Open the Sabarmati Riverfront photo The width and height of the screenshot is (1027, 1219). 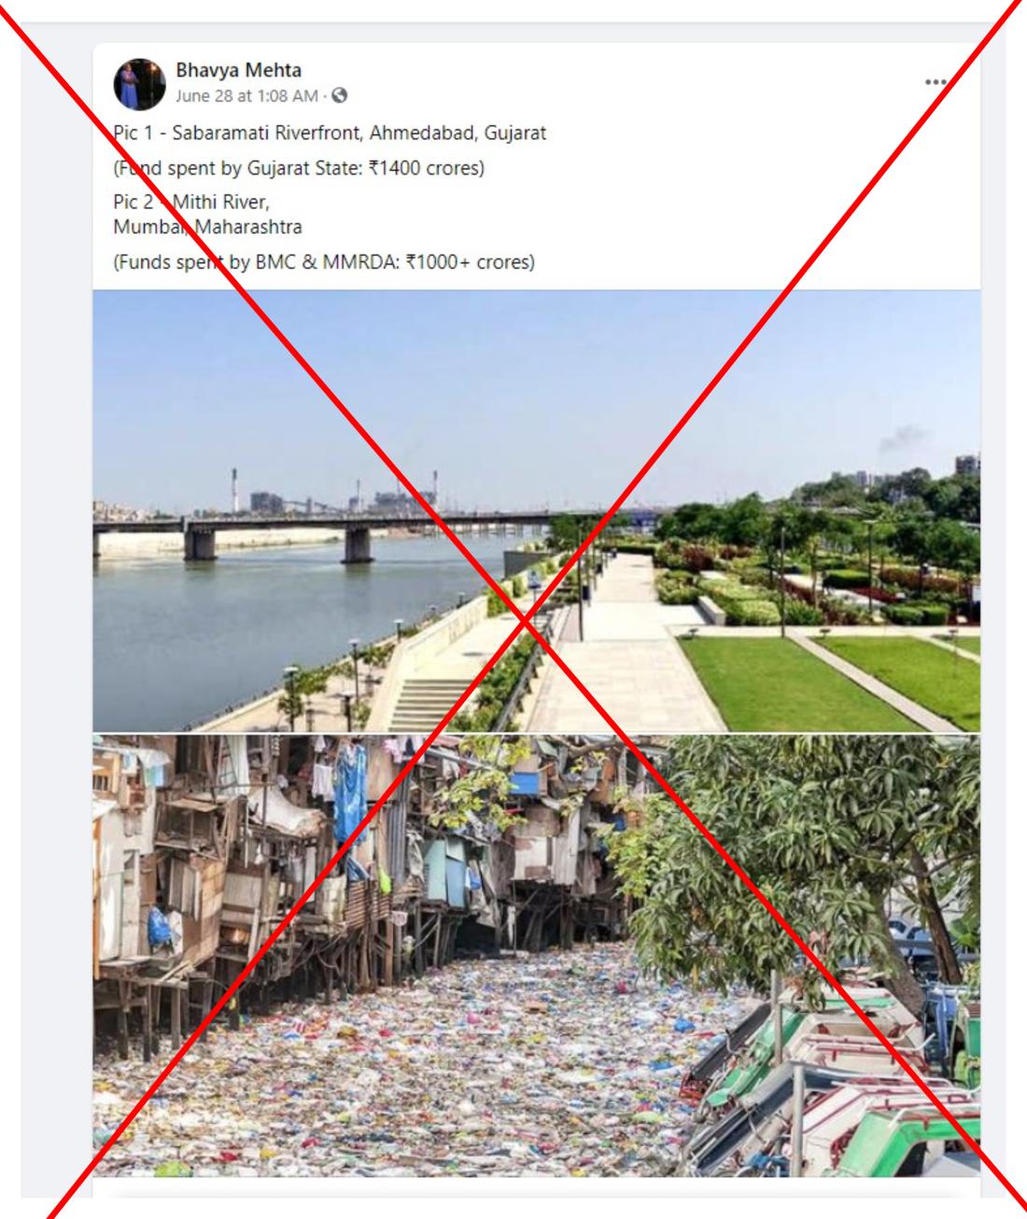pos(537,511)
